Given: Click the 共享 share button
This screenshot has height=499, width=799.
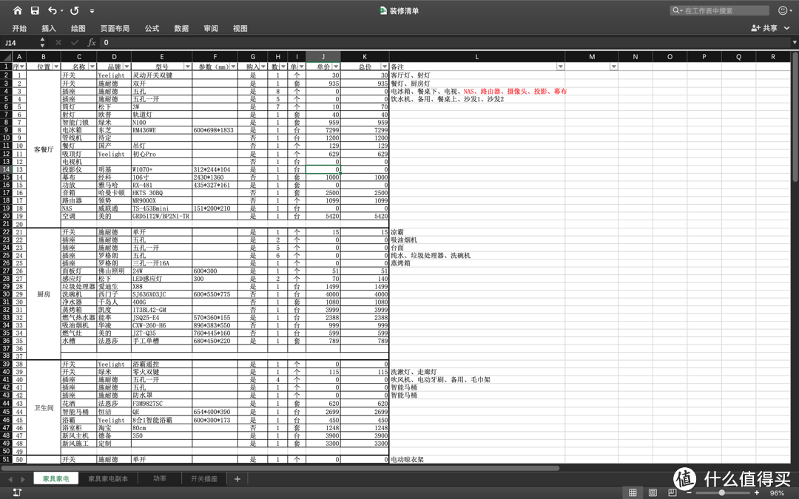Looking at the screenshot, I should pos(764,28).
